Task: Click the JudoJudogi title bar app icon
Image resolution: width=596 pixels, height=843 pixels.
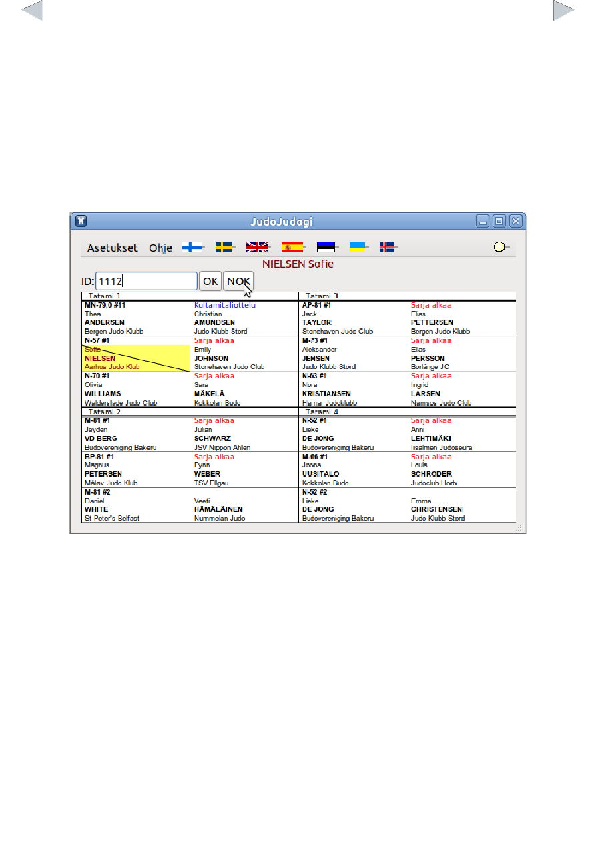Action: tap(80, 221)
